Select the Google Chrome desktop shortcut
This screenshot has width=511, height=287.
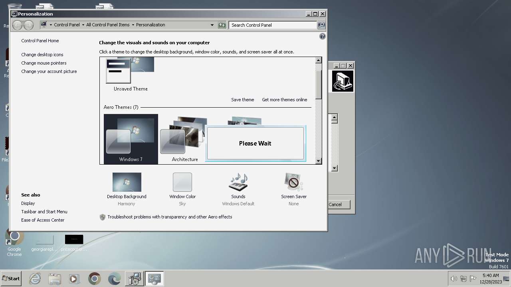click(14, 243)
